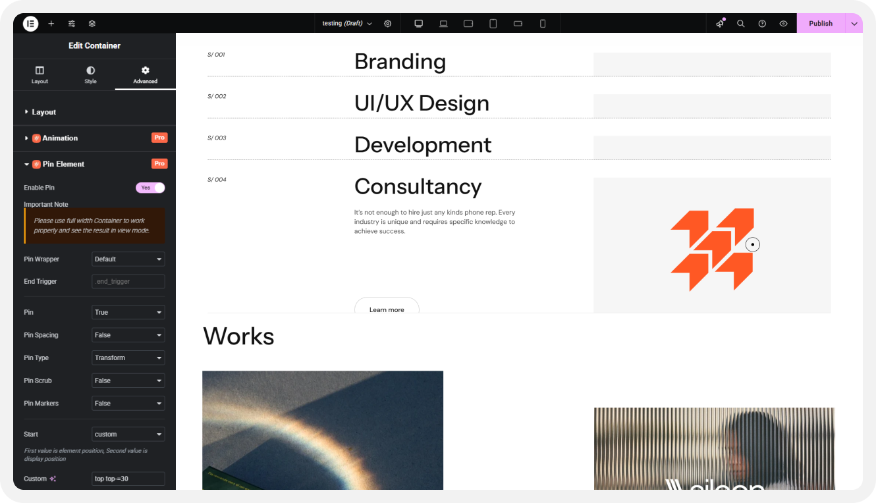The height and width of the screenshot is (503, 876).
Task: Switch to mobile portrait view
Action: pos(543,23)
